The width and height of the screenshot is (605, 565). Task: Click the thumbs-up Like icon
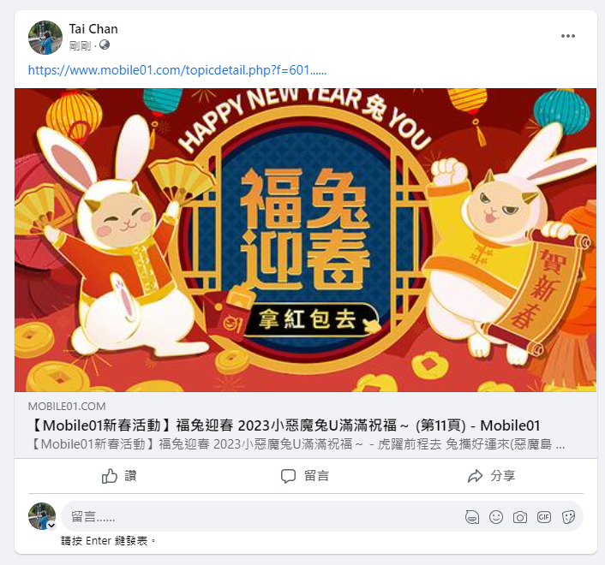pos(109,476)
